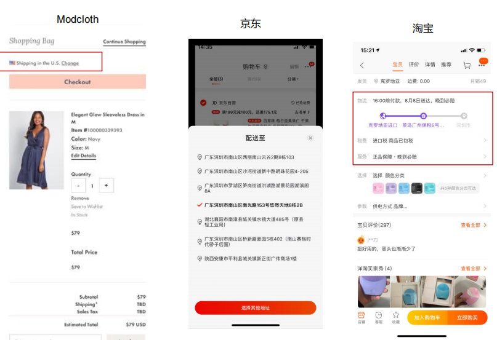Image resolution: width=497 pixels, height=340 pixels.
Task: Choose the pink color variant swatch
Action: point(378,188)
